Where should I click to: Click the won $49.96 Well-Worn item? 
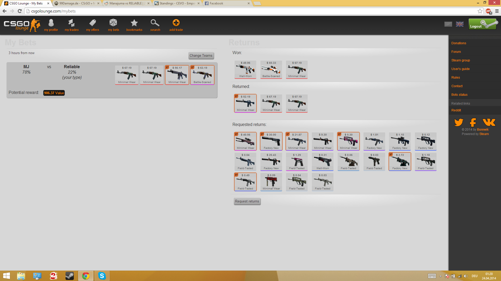(x=245, y=69)
